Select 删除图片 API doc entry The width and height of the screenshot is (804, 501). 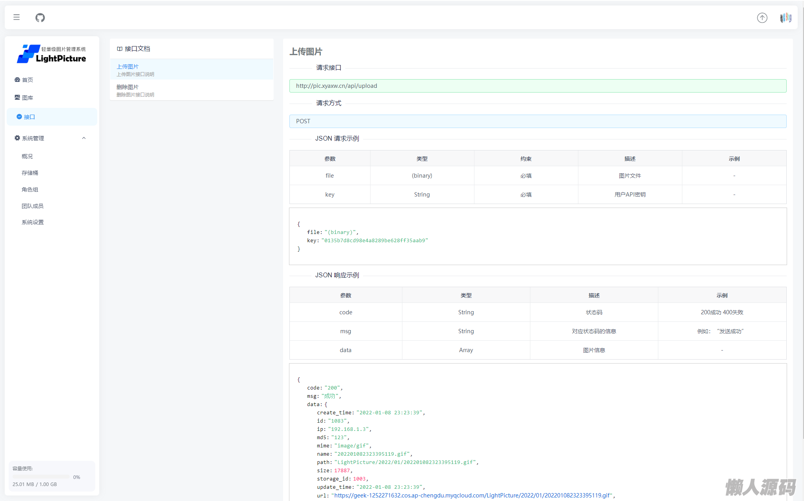coord(191,90)
